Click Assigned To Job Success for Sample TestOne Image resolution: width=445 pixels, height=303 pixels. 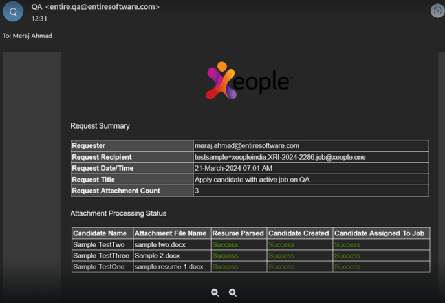coord(347,267)
